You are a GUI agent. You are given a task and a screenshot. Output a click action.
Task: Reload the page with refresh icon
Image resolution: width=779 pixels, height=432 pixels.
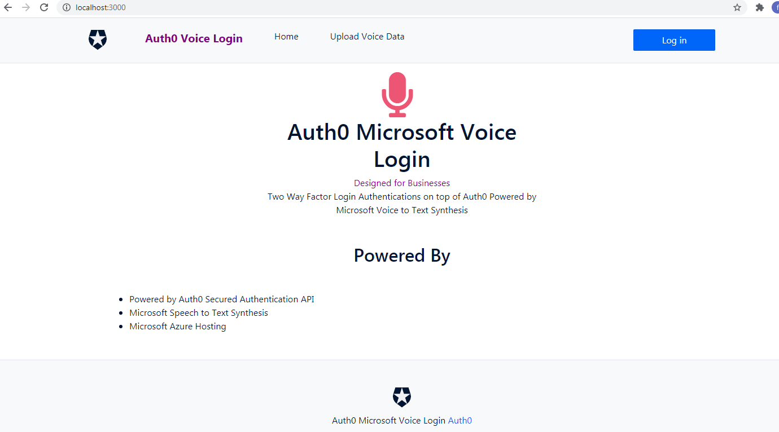[x=44, y=7]
